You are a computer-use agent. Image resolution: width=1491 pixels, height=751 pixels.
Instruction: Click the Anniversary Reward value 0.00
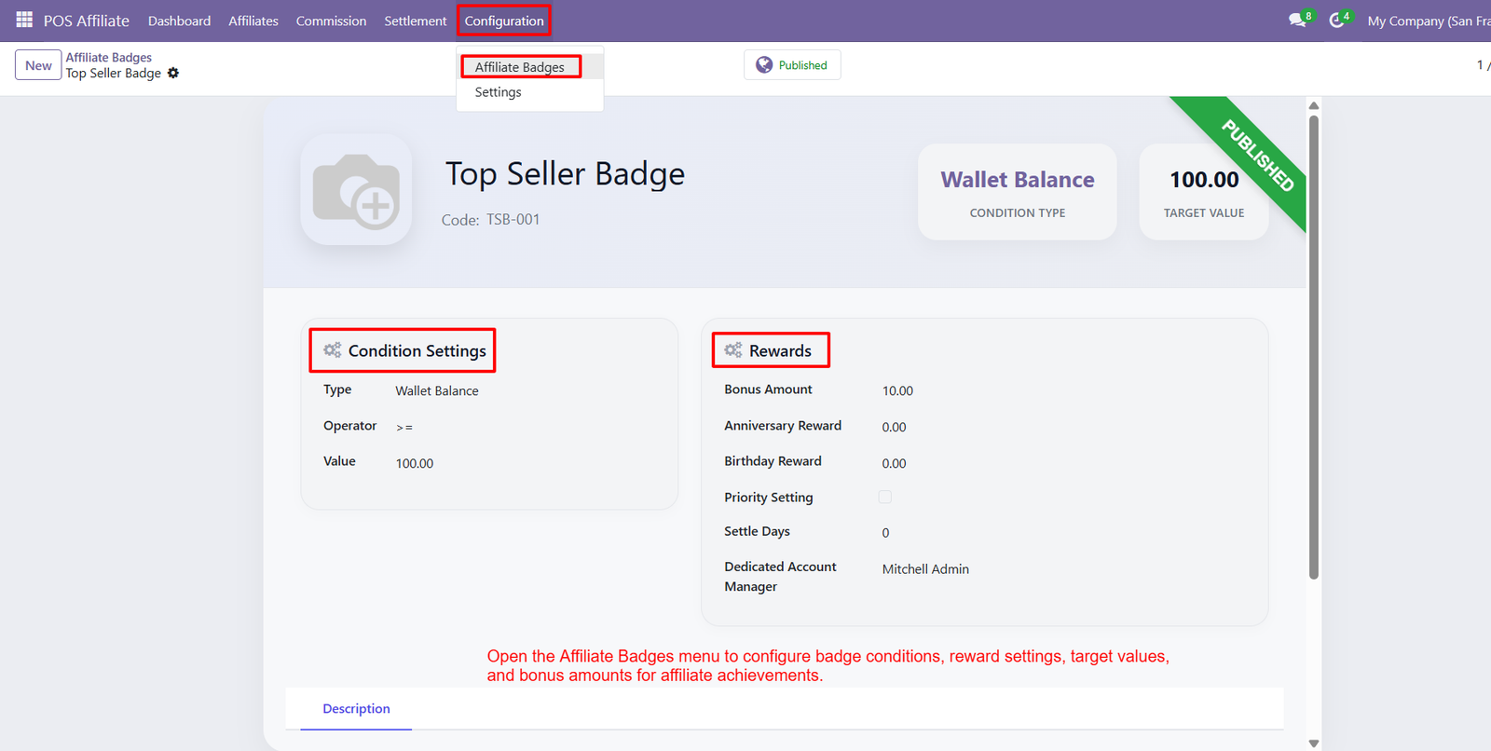[x=894, y=427]
